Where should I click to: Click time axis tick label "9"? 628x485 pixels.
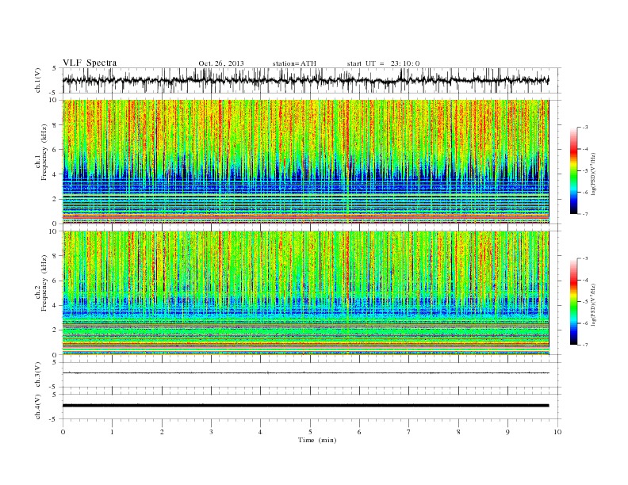[507, 432]
